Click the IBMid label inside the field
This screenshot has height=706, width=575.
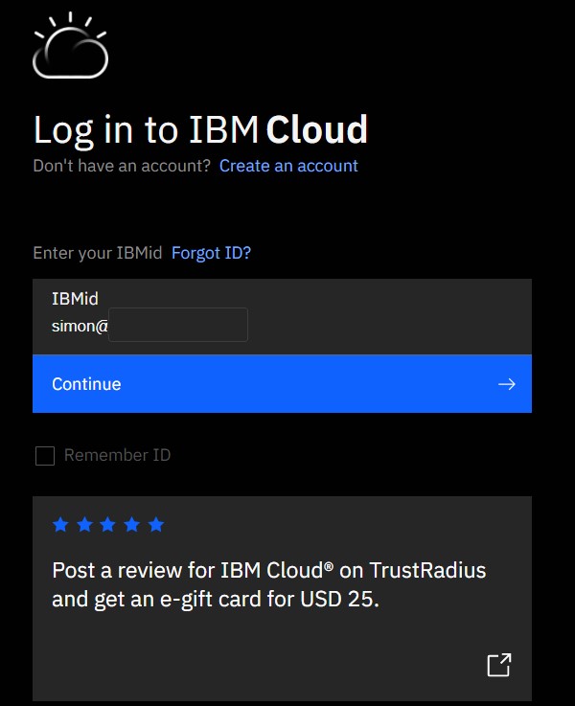click(x=75, y=299)
